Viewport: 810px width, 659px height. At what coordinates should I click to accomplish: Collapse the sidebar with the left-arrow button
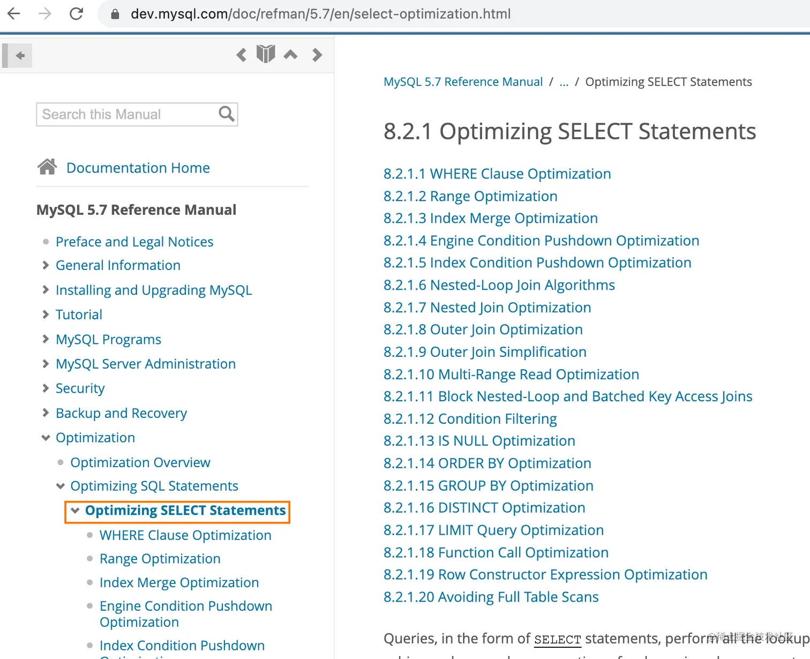point(17,56)
